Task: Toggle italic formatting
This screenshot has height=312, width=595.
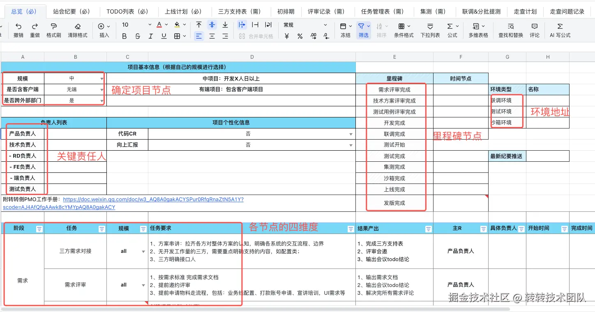Action: pos(151,36)
